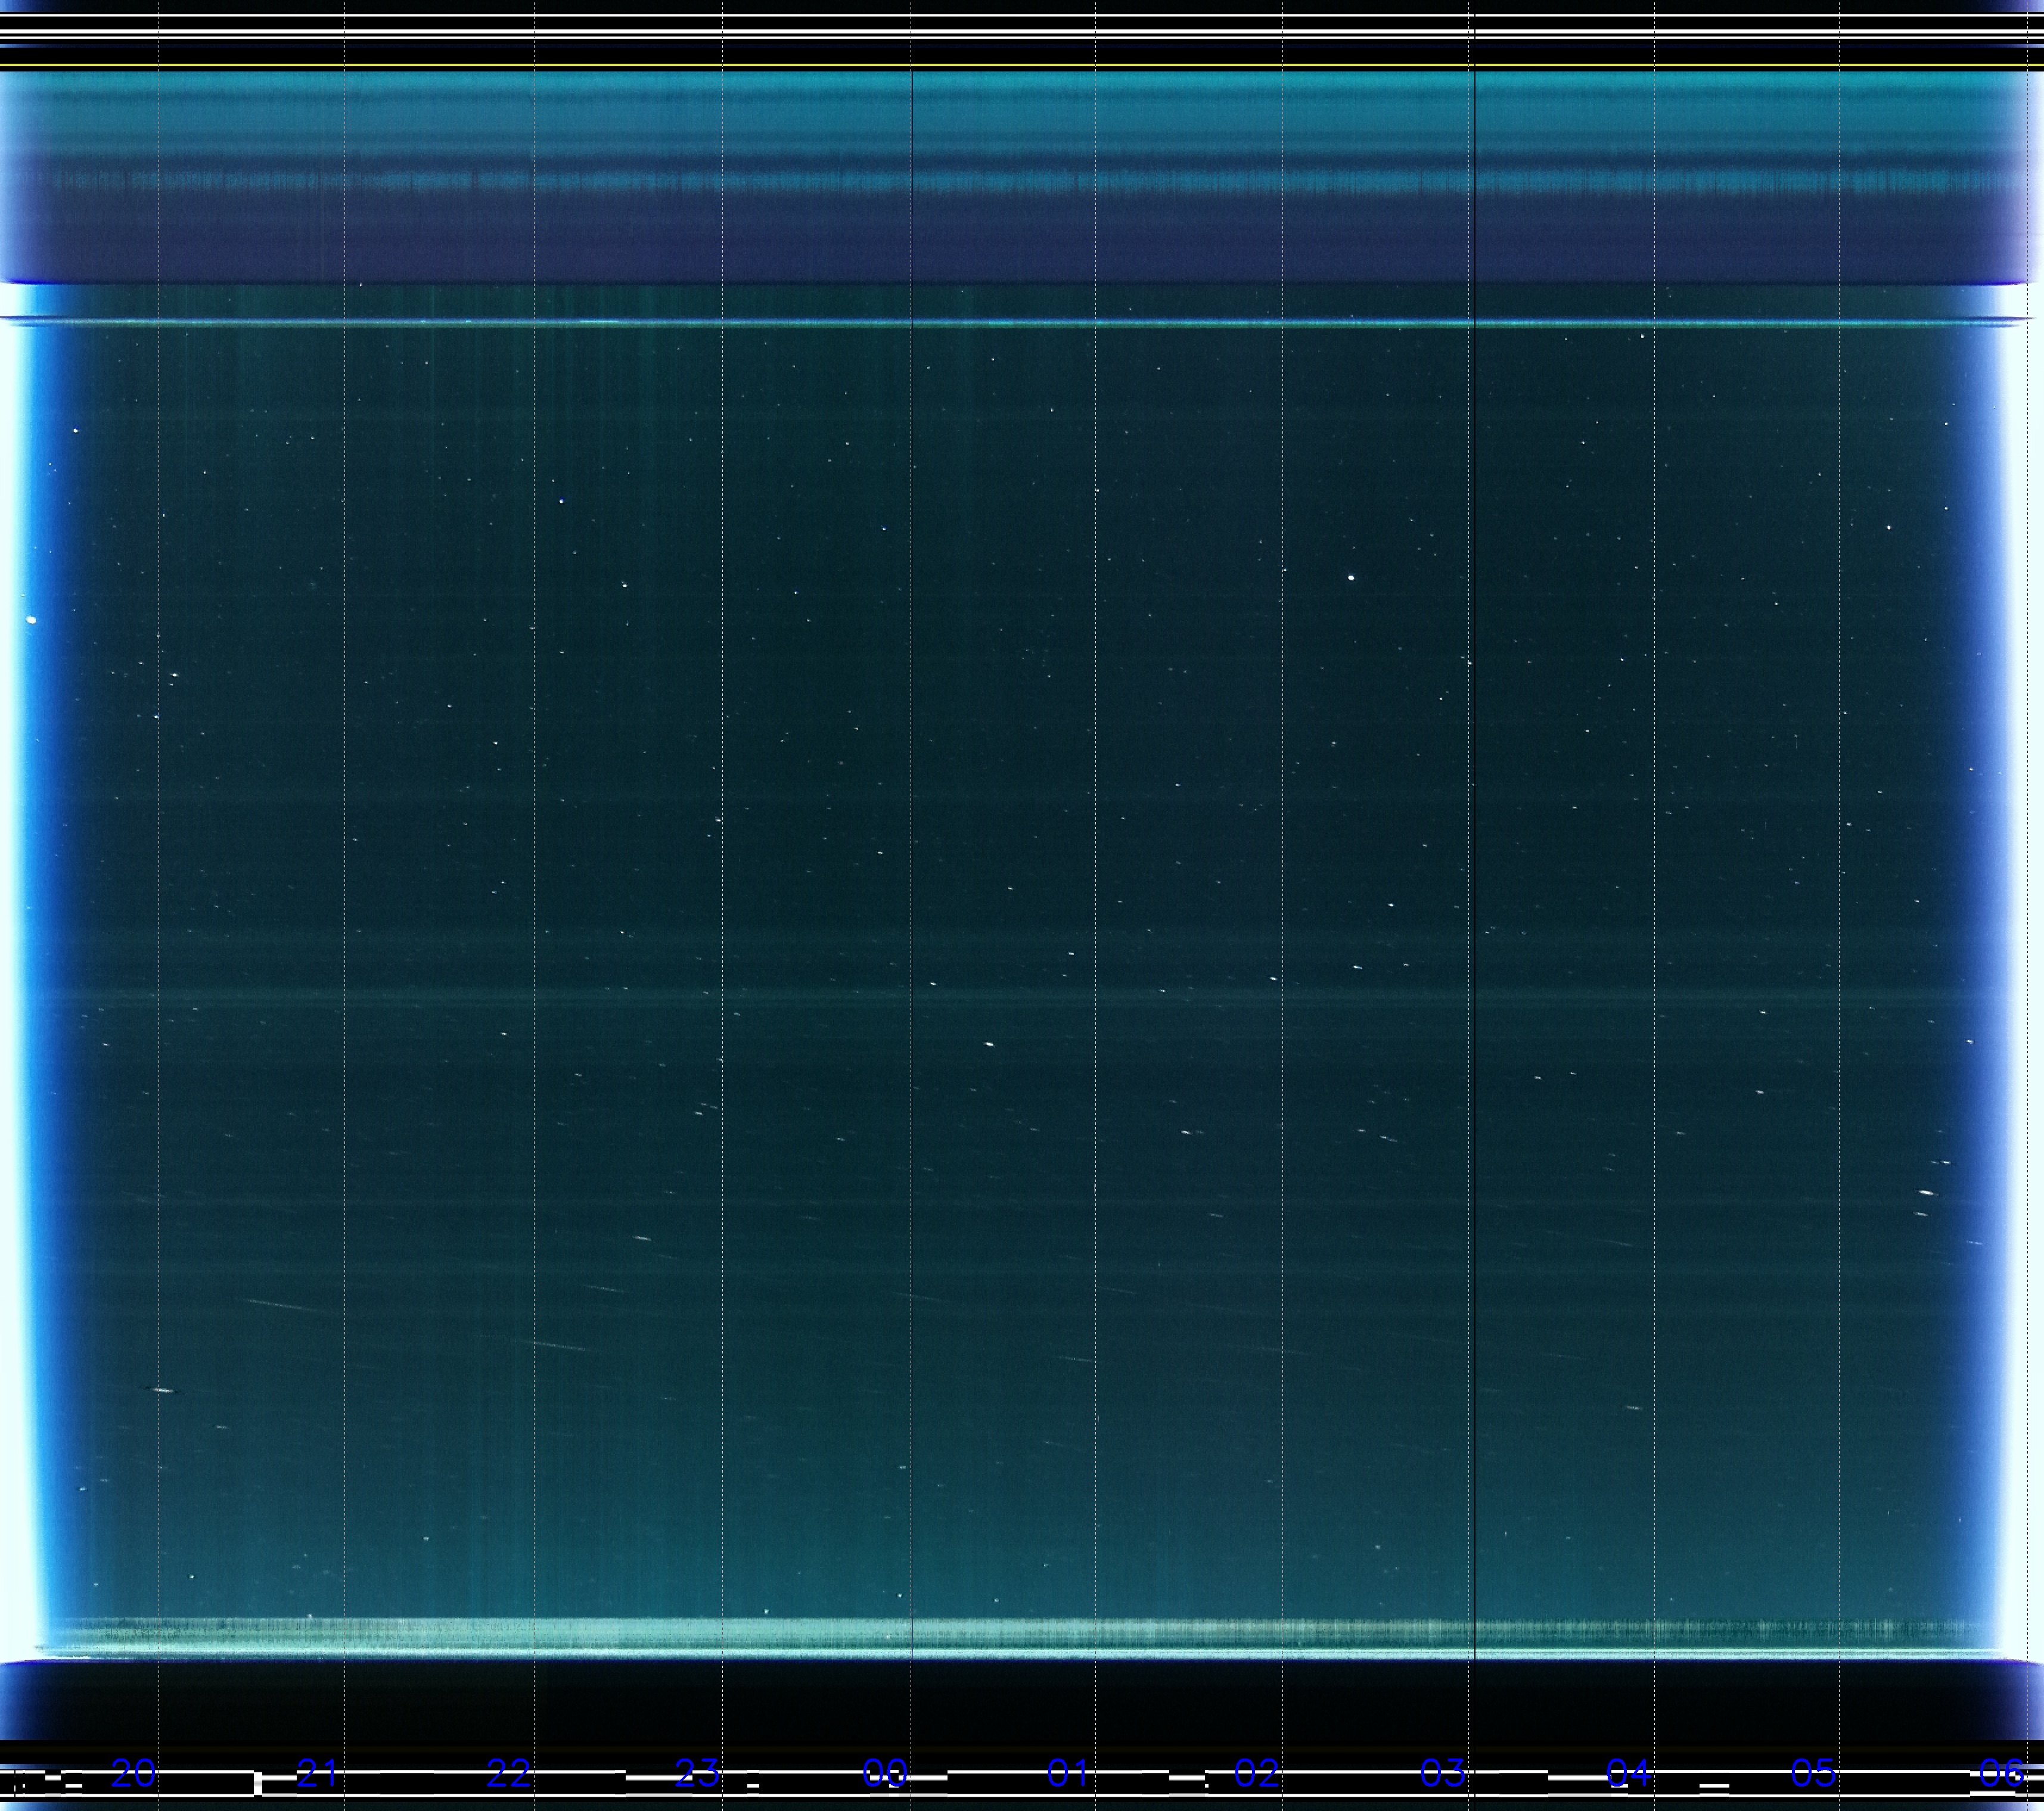Click the large bright spot on the left edge
Image resolution: width=2044 pixels, height=1811 pixels.
click(x=32, y=620)
